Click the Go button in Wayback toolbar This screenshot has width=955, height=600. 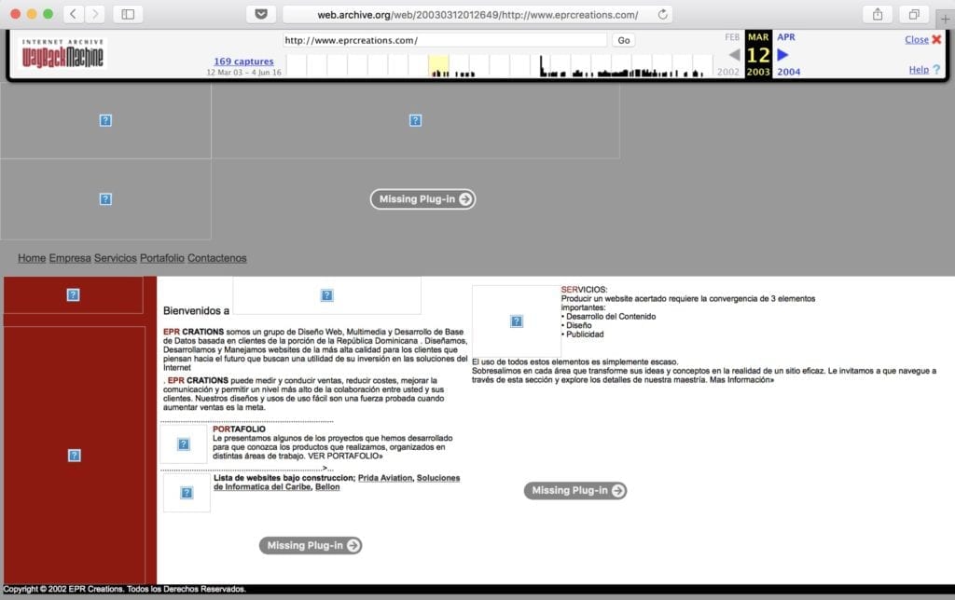624,40
